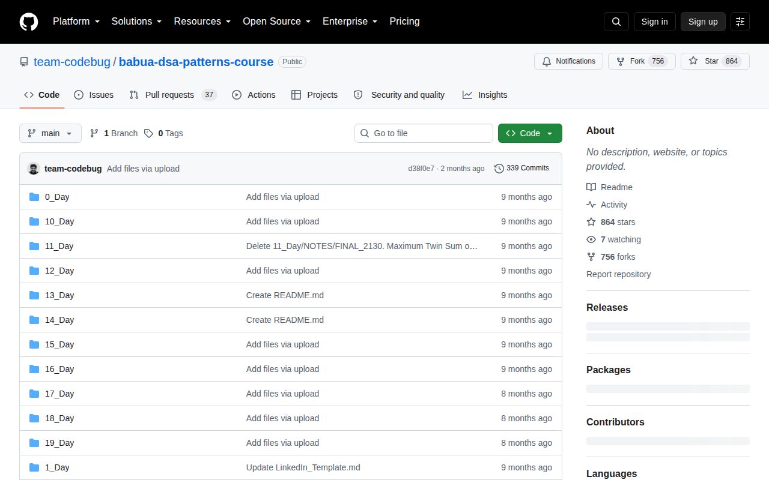Click the latest commit message in the commit bar
This screenshot has width=769, height=480.
click(143, 169)
